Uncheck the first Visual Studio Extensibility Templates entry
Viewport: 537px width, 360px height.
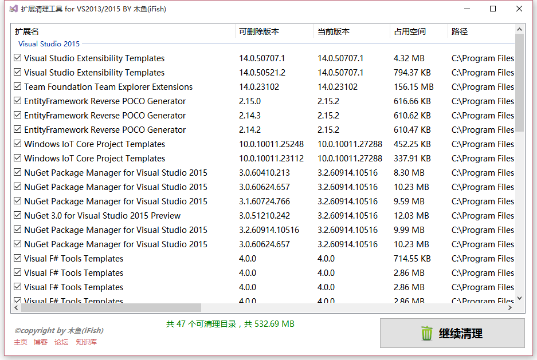17,58
